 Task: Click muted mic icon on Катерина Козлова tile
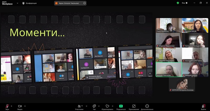click(x=171, y=90)
